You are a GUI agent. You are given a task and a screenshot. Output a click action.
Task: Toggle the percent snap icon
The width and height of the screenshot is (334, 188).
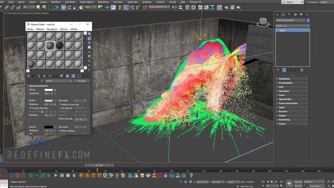(132, 7)
